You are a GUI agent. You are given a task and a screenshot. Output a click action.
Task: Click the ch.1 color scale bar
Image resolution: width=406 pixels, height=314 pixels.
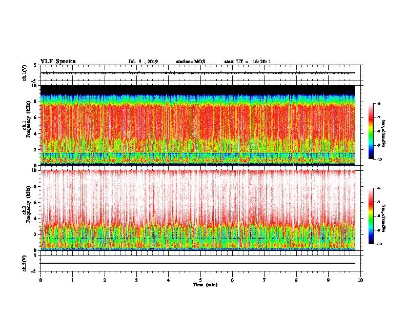(x=371, y=131)
